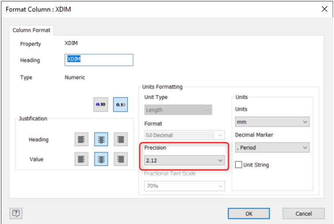Click the Numeric type value text
Screen dimensions: 334x224
pyautogui.click(x=75, y=77)
